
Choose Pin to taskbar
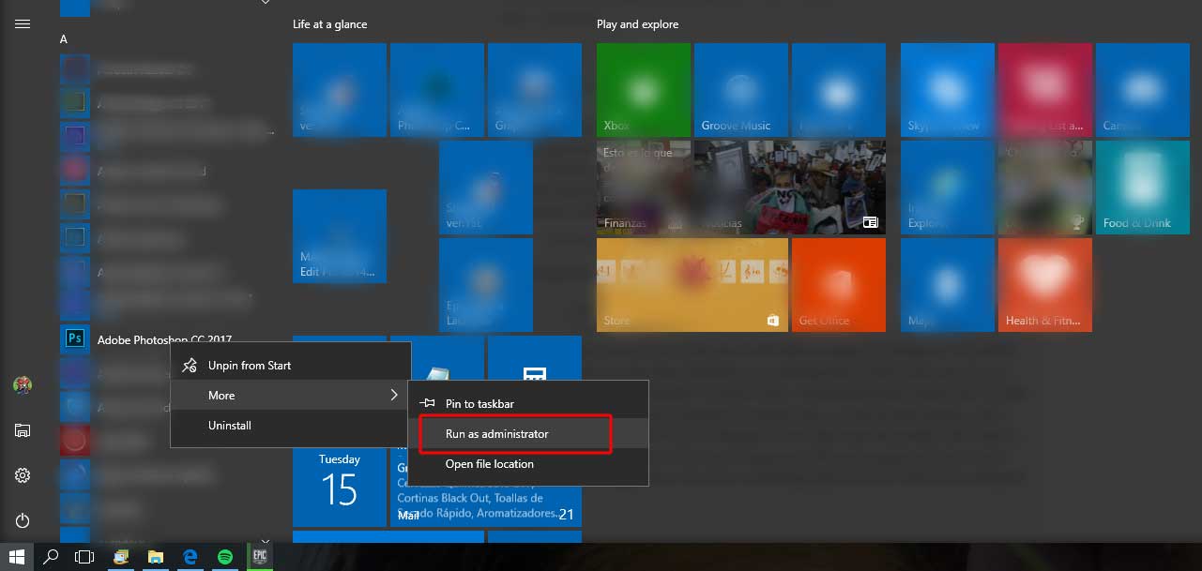(x=528, y=403)
